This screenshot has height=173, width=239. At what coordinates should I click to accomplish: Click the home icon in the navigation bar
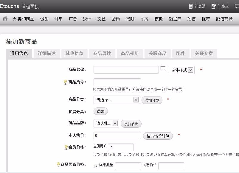pyautogui.click(x=5, y=18)
